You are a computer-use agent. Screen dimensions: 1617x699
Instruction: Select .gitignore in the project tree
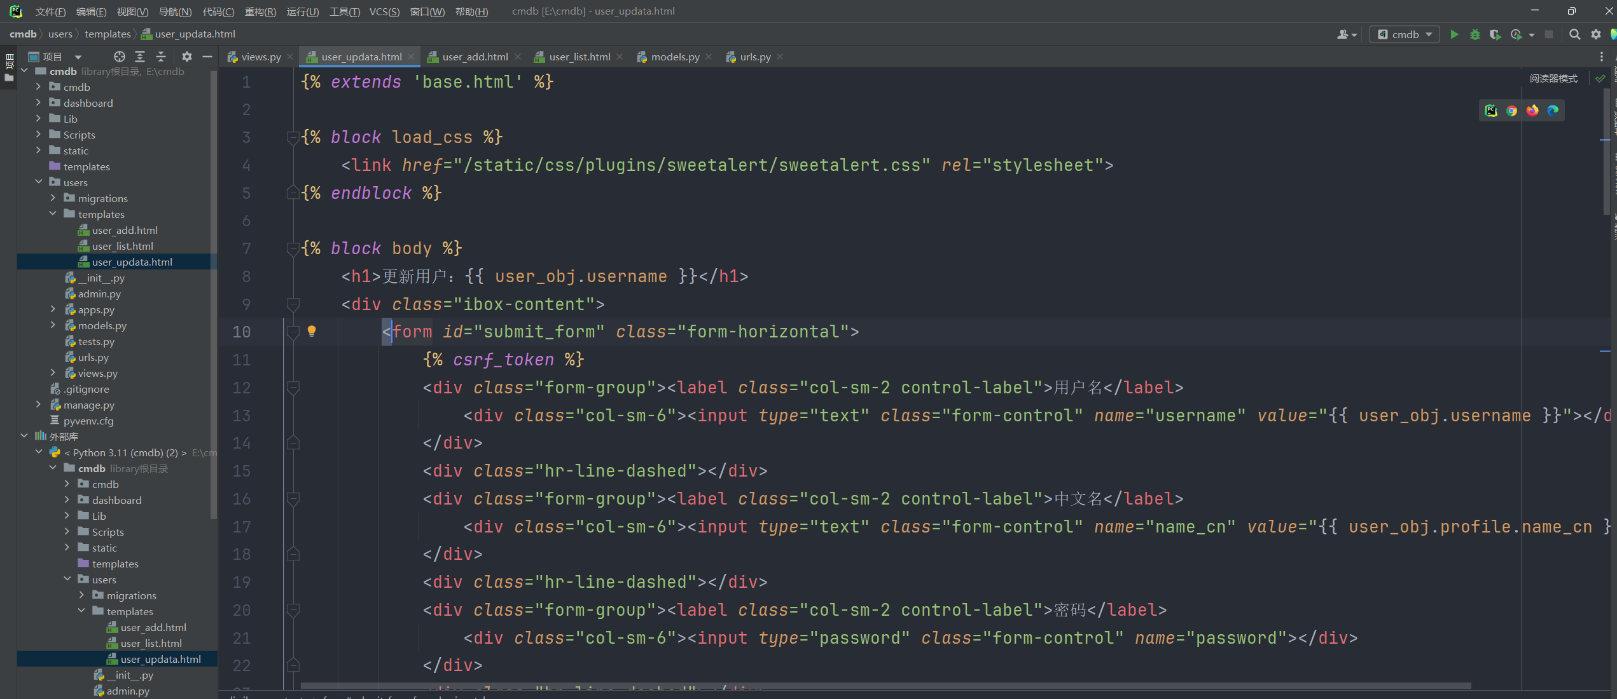coord(86,389)
